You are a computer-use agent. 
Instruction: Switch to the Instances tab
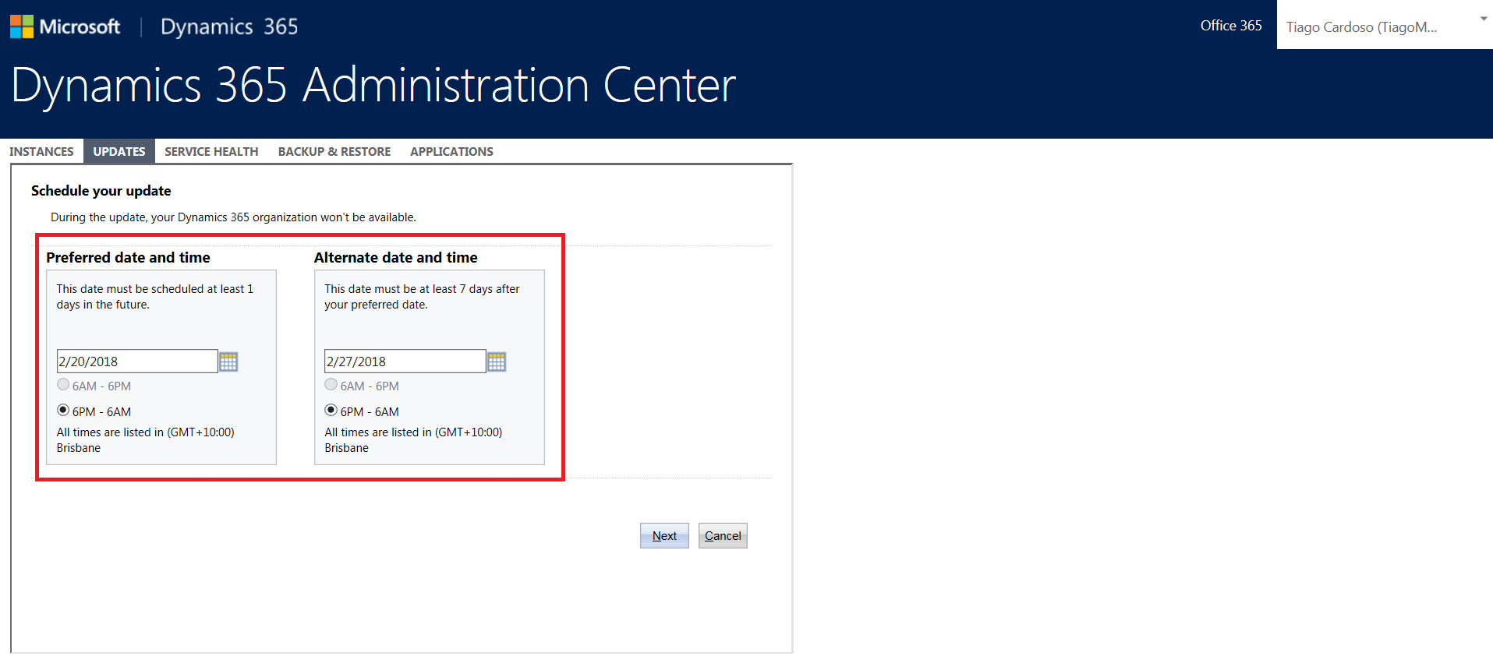(x=41, y=151)
